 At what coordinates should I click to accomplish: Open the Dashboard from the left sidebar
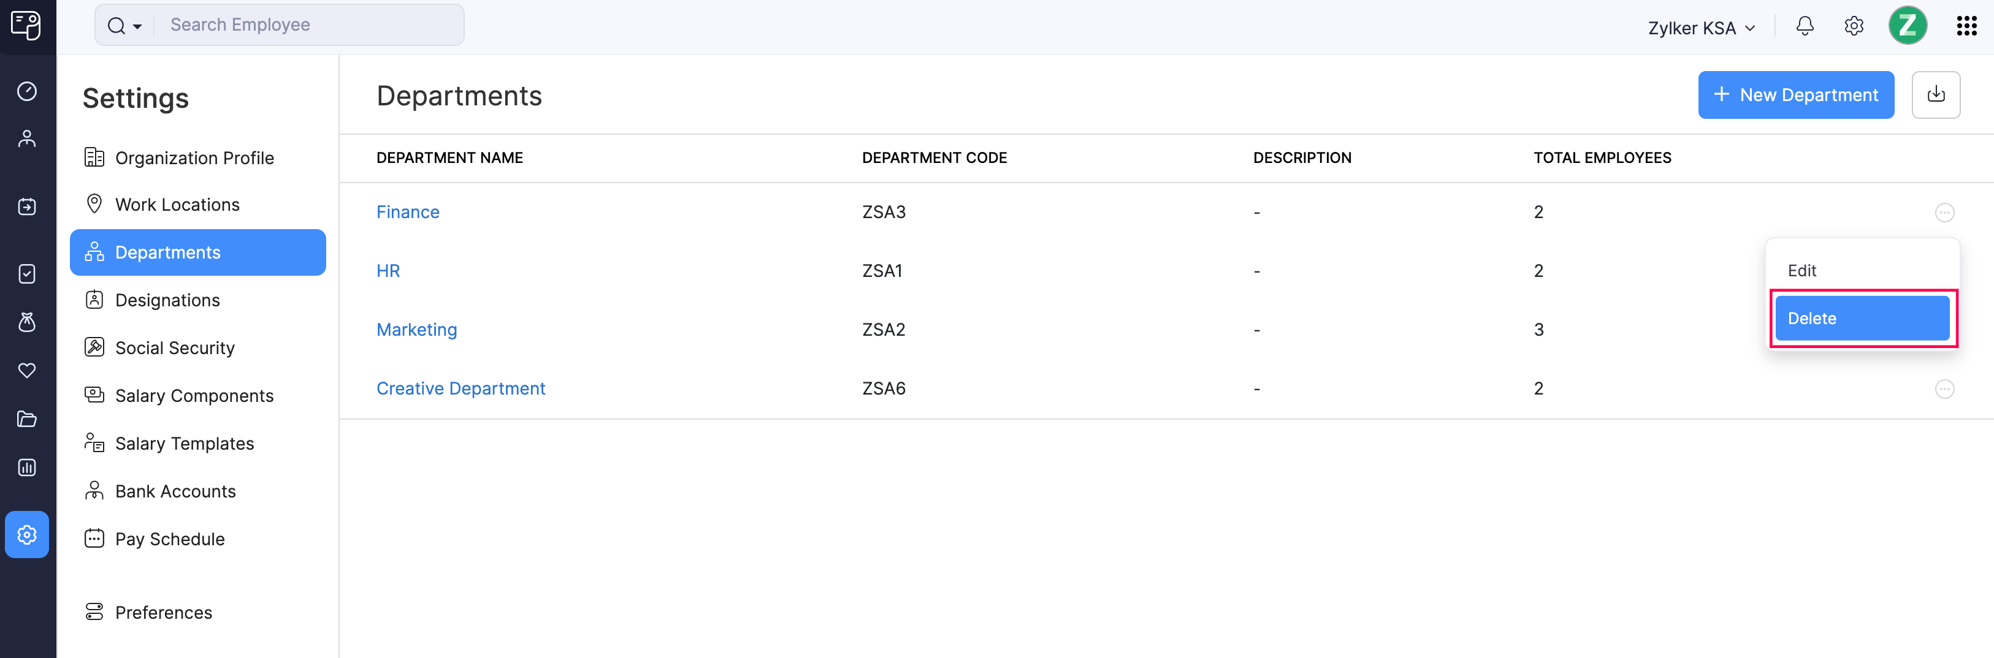point(27,91)
